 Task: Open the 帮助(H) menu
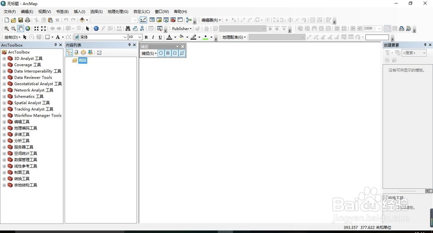(x=180, y=12)
